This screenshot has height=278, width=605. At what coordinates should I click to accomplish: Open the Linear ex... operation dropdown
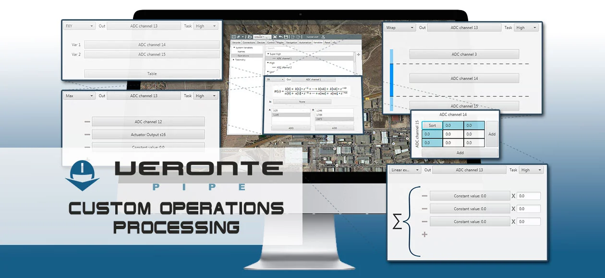[405, 170]
